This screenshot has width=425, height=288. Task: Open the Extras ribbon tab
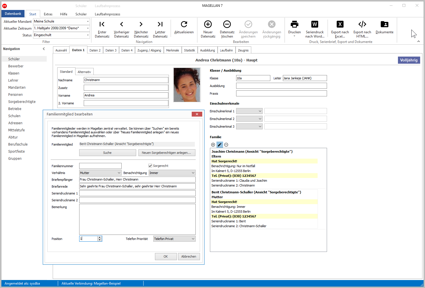48,14
